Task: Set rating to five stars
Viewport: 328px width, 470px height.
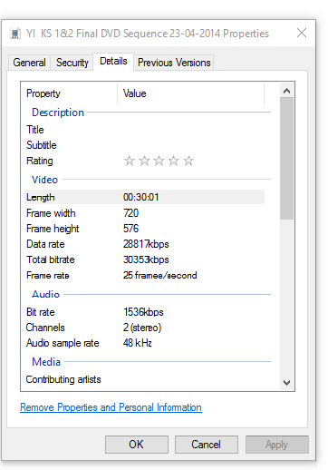Action: tap(188, 161)
